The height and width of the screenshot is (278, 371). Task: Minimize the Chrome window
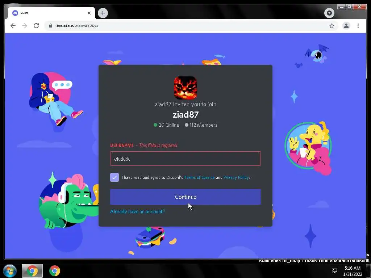click(x=341, y=7)
